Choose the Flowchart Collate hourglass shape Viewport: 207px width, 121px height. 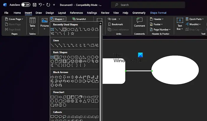76,101
